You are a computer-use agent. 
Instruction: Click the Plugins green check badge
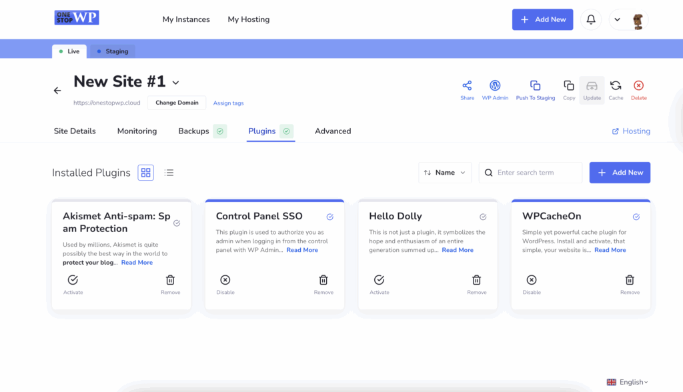[286, 131]
